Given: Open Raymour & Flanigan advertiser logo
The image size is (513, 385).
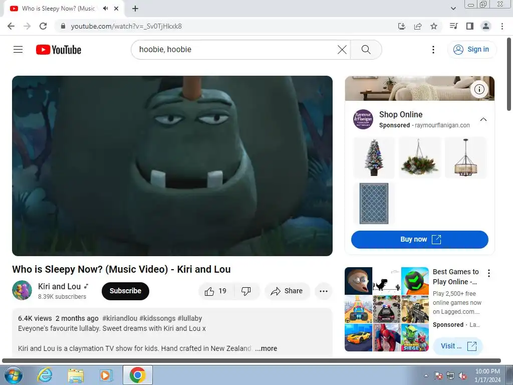Looking at the screenshot, I should pos(363,119).
